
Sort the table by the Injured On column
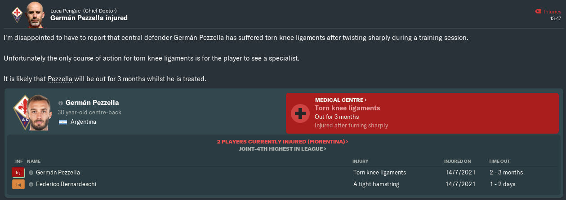pyautogui.click(x=457, y=161)
